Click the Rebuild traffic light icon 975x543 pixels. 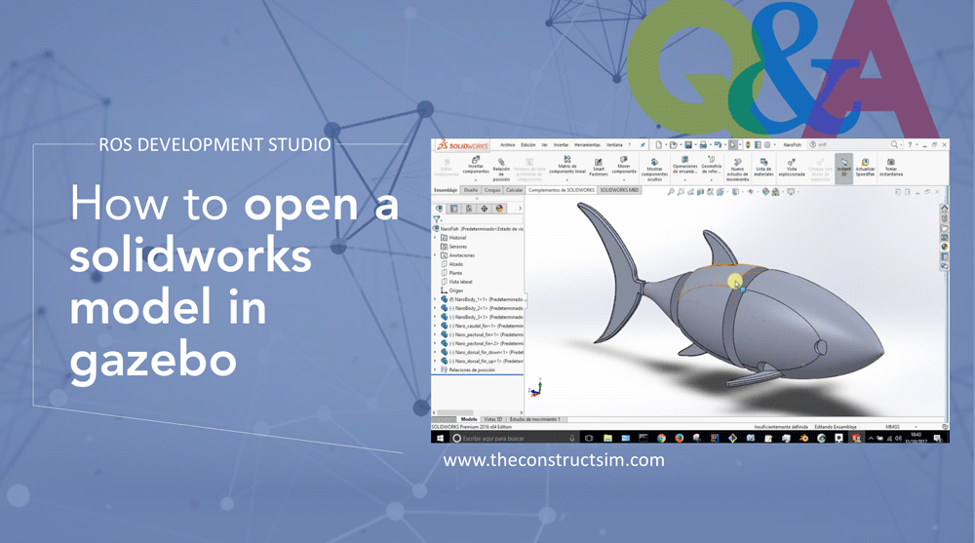point(748,145)
